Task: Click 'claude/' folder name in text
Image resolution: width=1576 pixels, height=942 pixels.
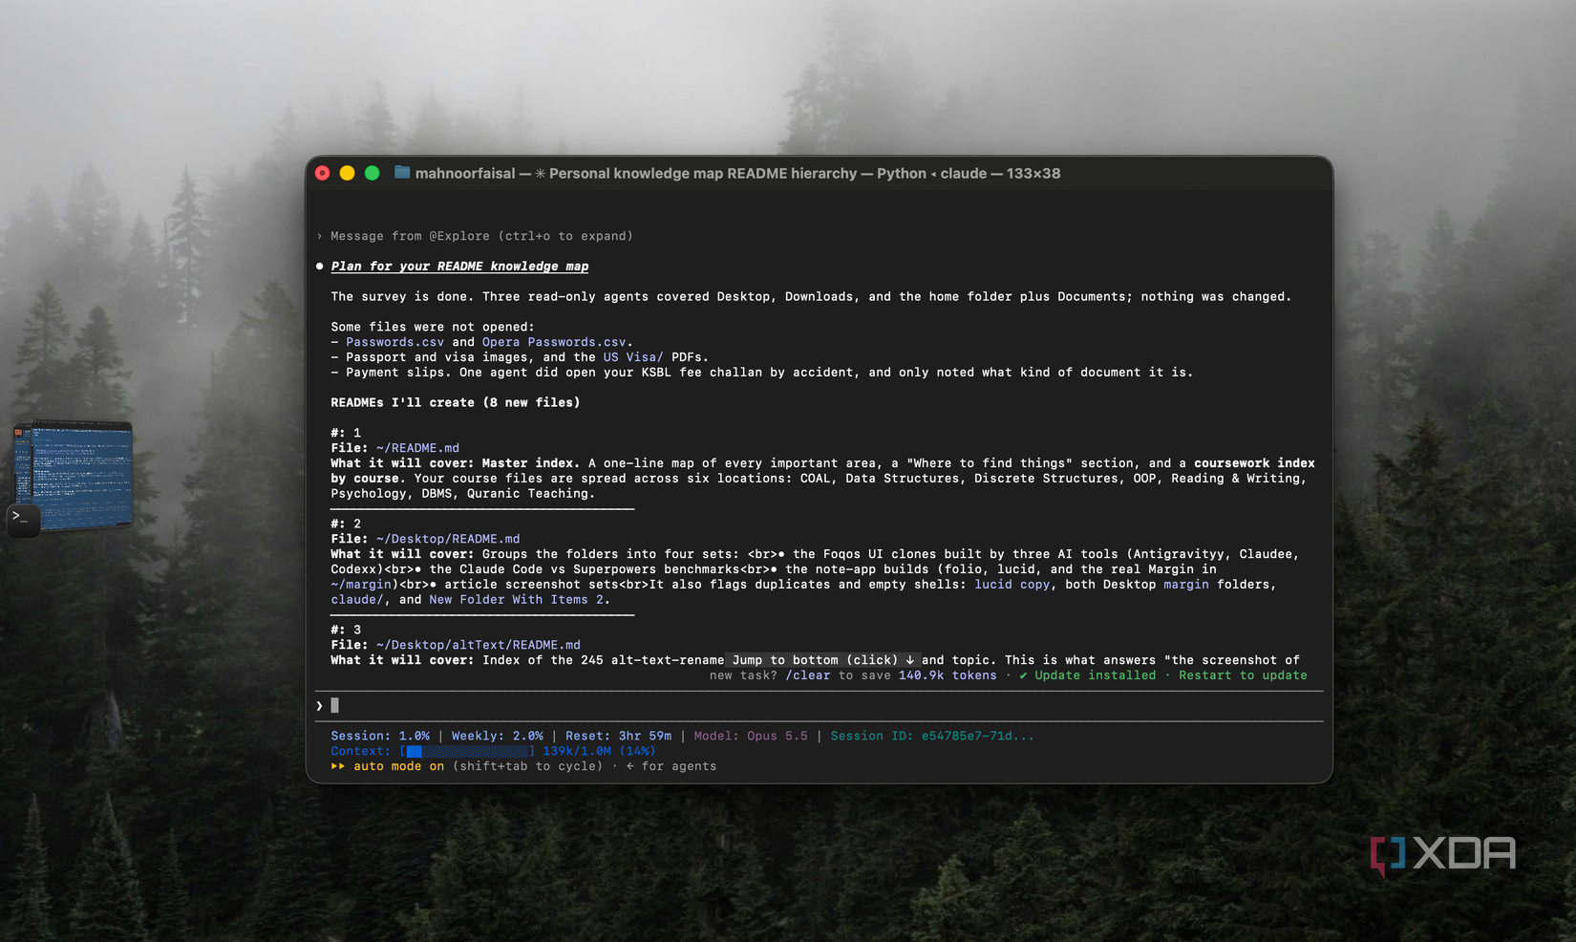Action: pos(357,600)
